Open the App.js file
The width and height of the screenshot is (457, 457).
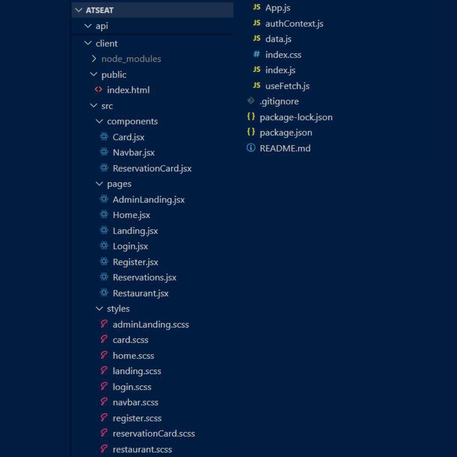pyautogui.click(x=278, y=8)
